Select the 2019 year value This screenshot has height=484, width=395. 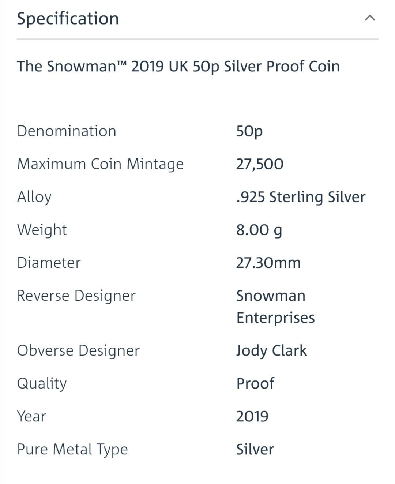pos(252,417)
